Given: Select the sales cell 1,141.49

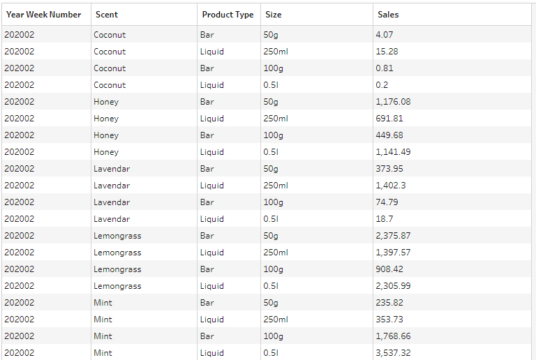Looking at the screenshot, I should tap(392, 152).
